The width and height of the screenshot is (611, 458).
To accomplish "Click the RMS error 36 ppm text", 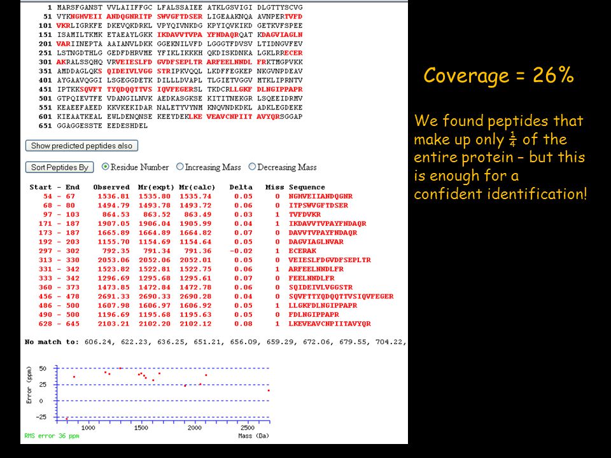I will (x=52, y=436).
